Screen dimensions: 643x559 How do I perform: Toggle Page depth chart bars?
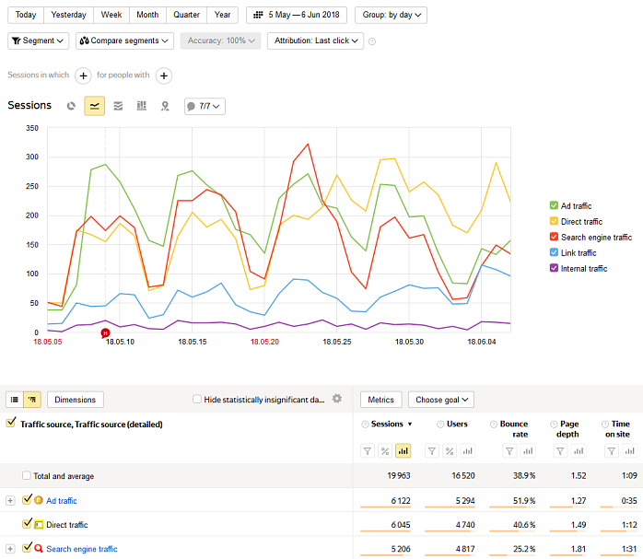pos(579,451)
